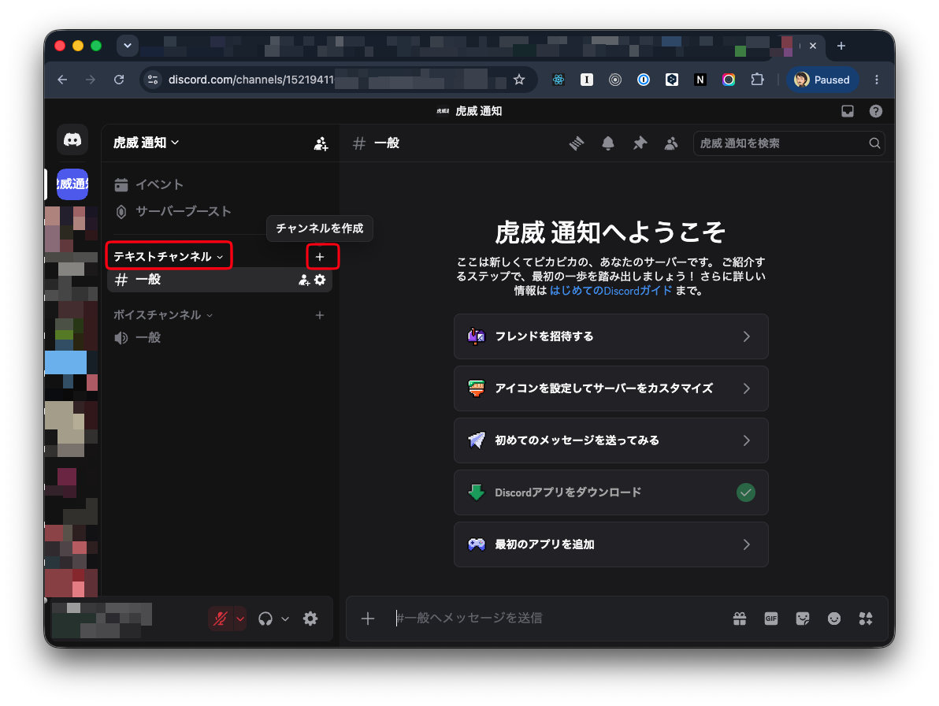Open notification settings bell icon
This screenshot has width=939, height=706.
point(608,143)
